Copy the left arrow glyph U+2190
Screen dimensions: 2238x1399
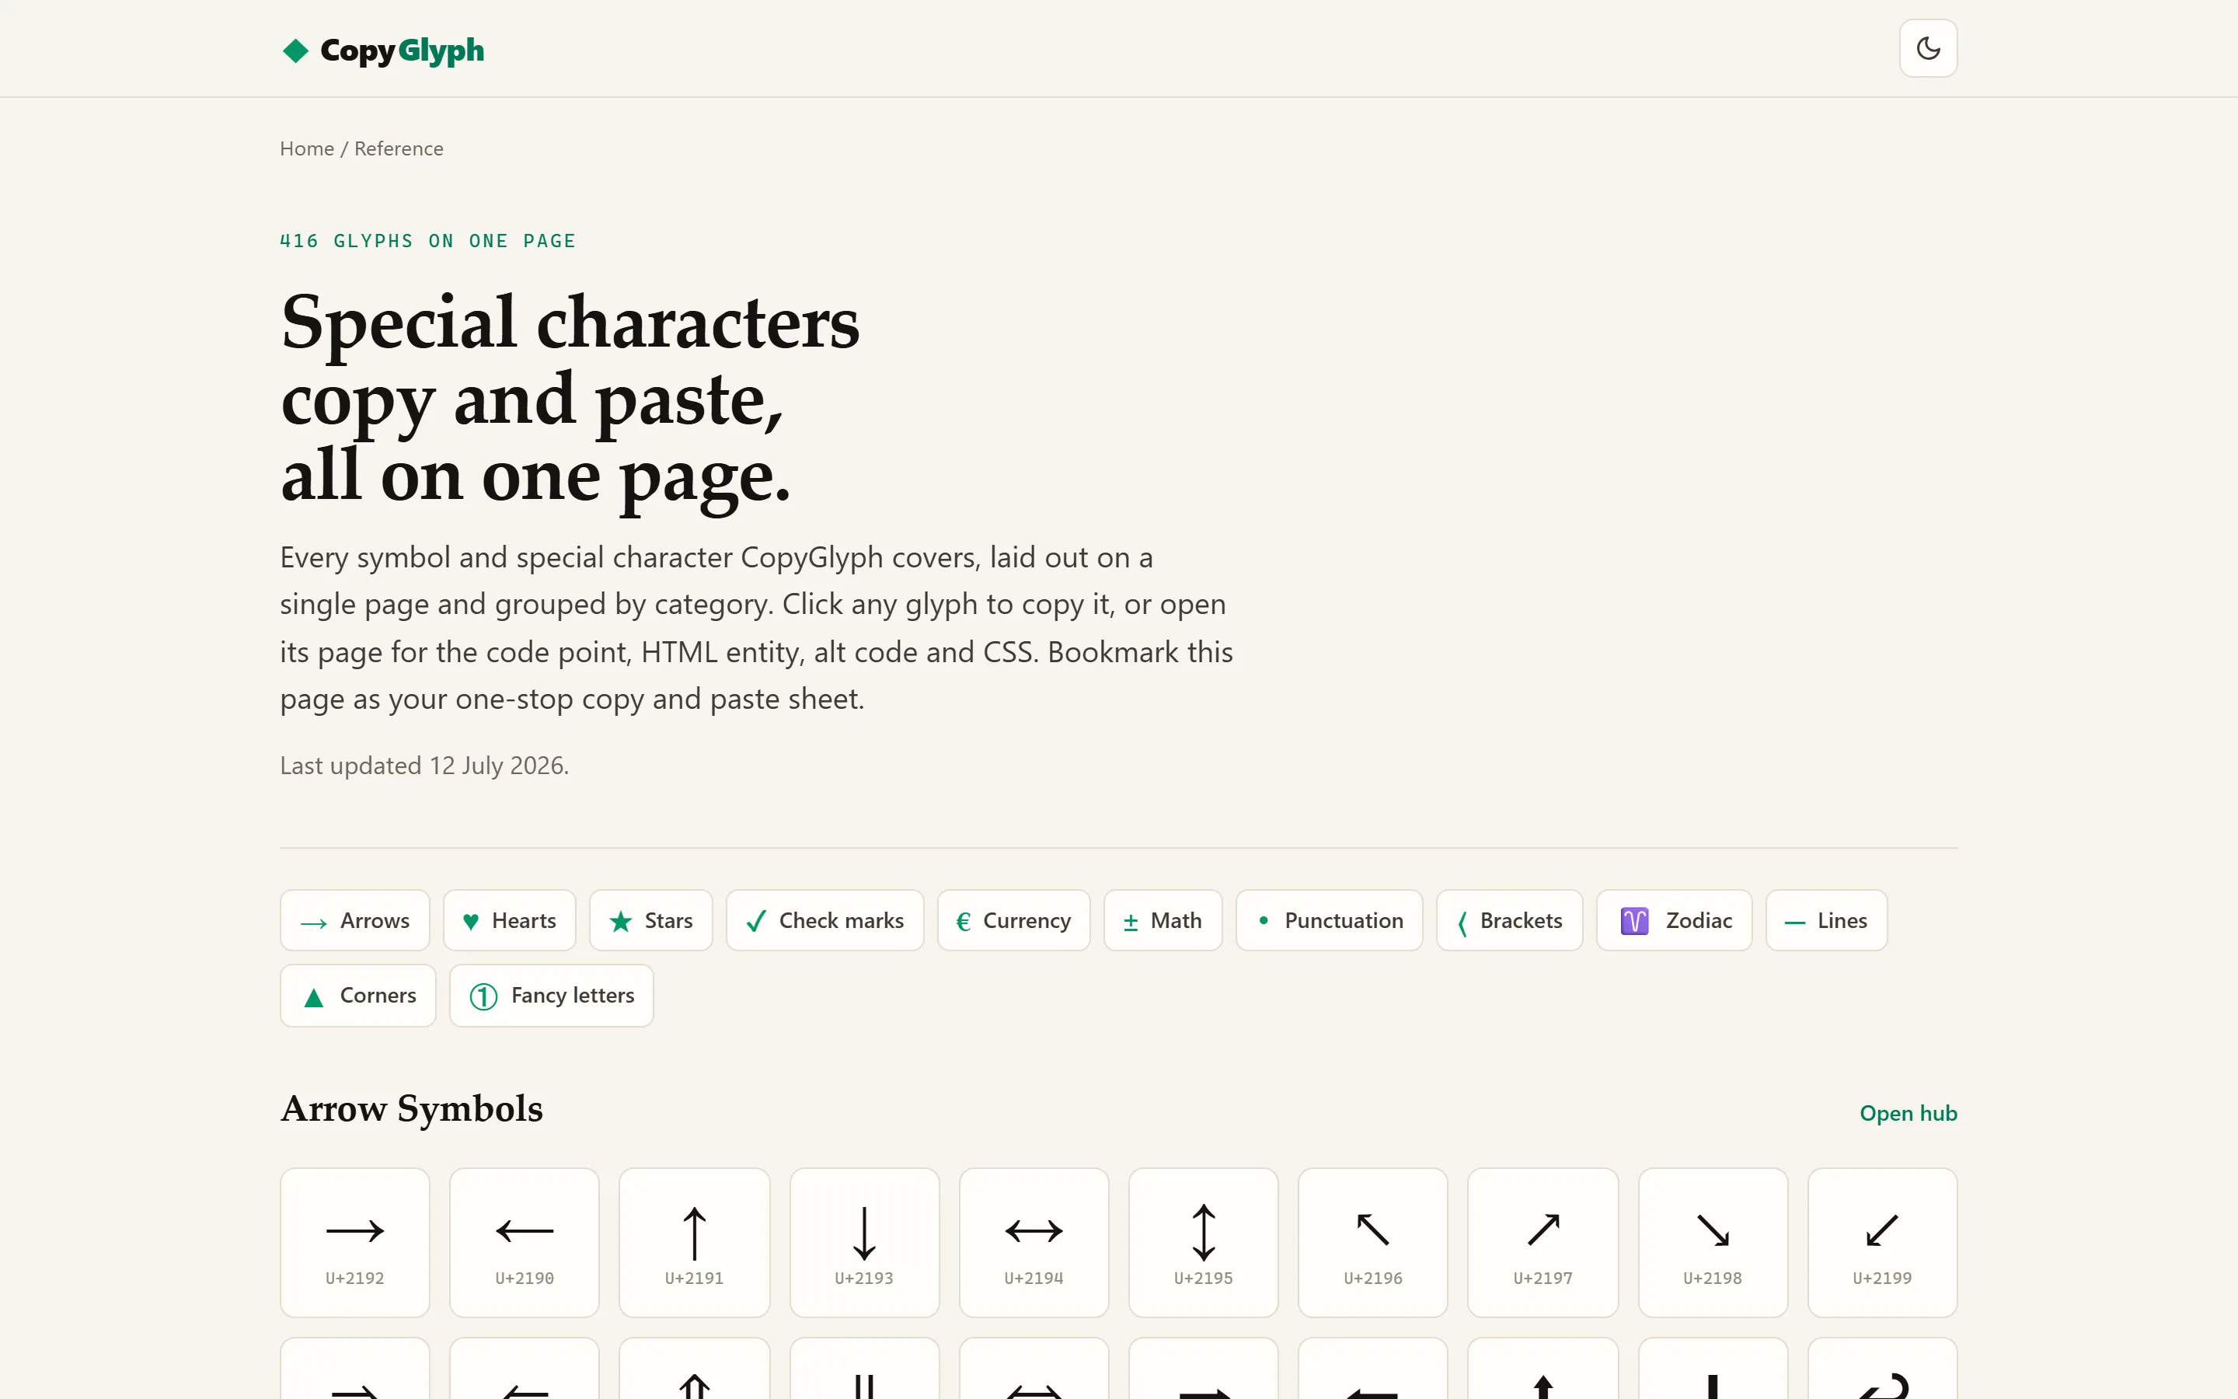525,1242
